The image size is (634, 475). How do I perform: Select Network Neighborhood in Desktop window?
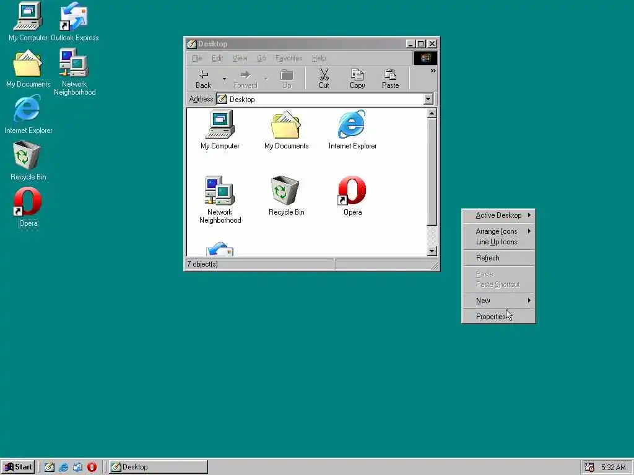coord(220,200)
